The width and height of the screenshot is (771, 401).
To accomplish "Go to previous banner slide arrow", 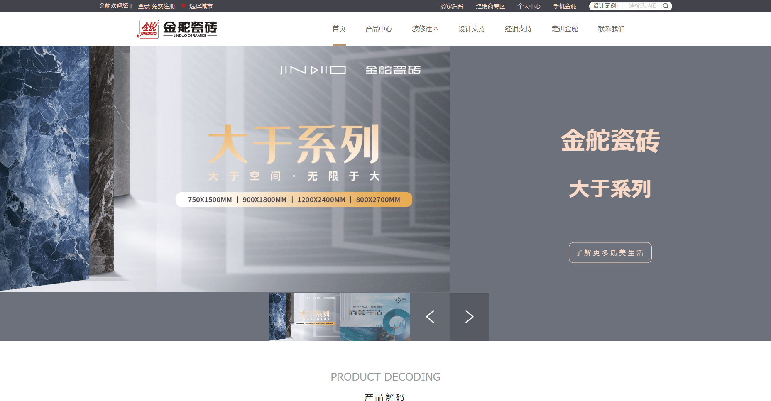I will tap(430, 317).
